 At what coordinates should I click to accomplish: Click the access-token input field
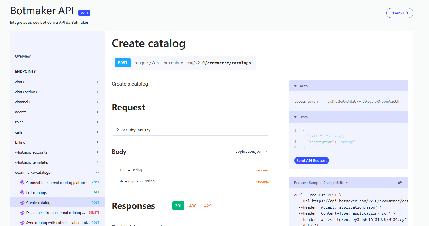(x=363, y=102)
